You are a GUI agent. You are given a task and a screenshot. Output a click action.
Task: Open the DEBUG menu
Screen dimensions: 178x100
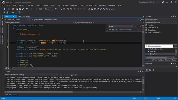click(46, 6)
